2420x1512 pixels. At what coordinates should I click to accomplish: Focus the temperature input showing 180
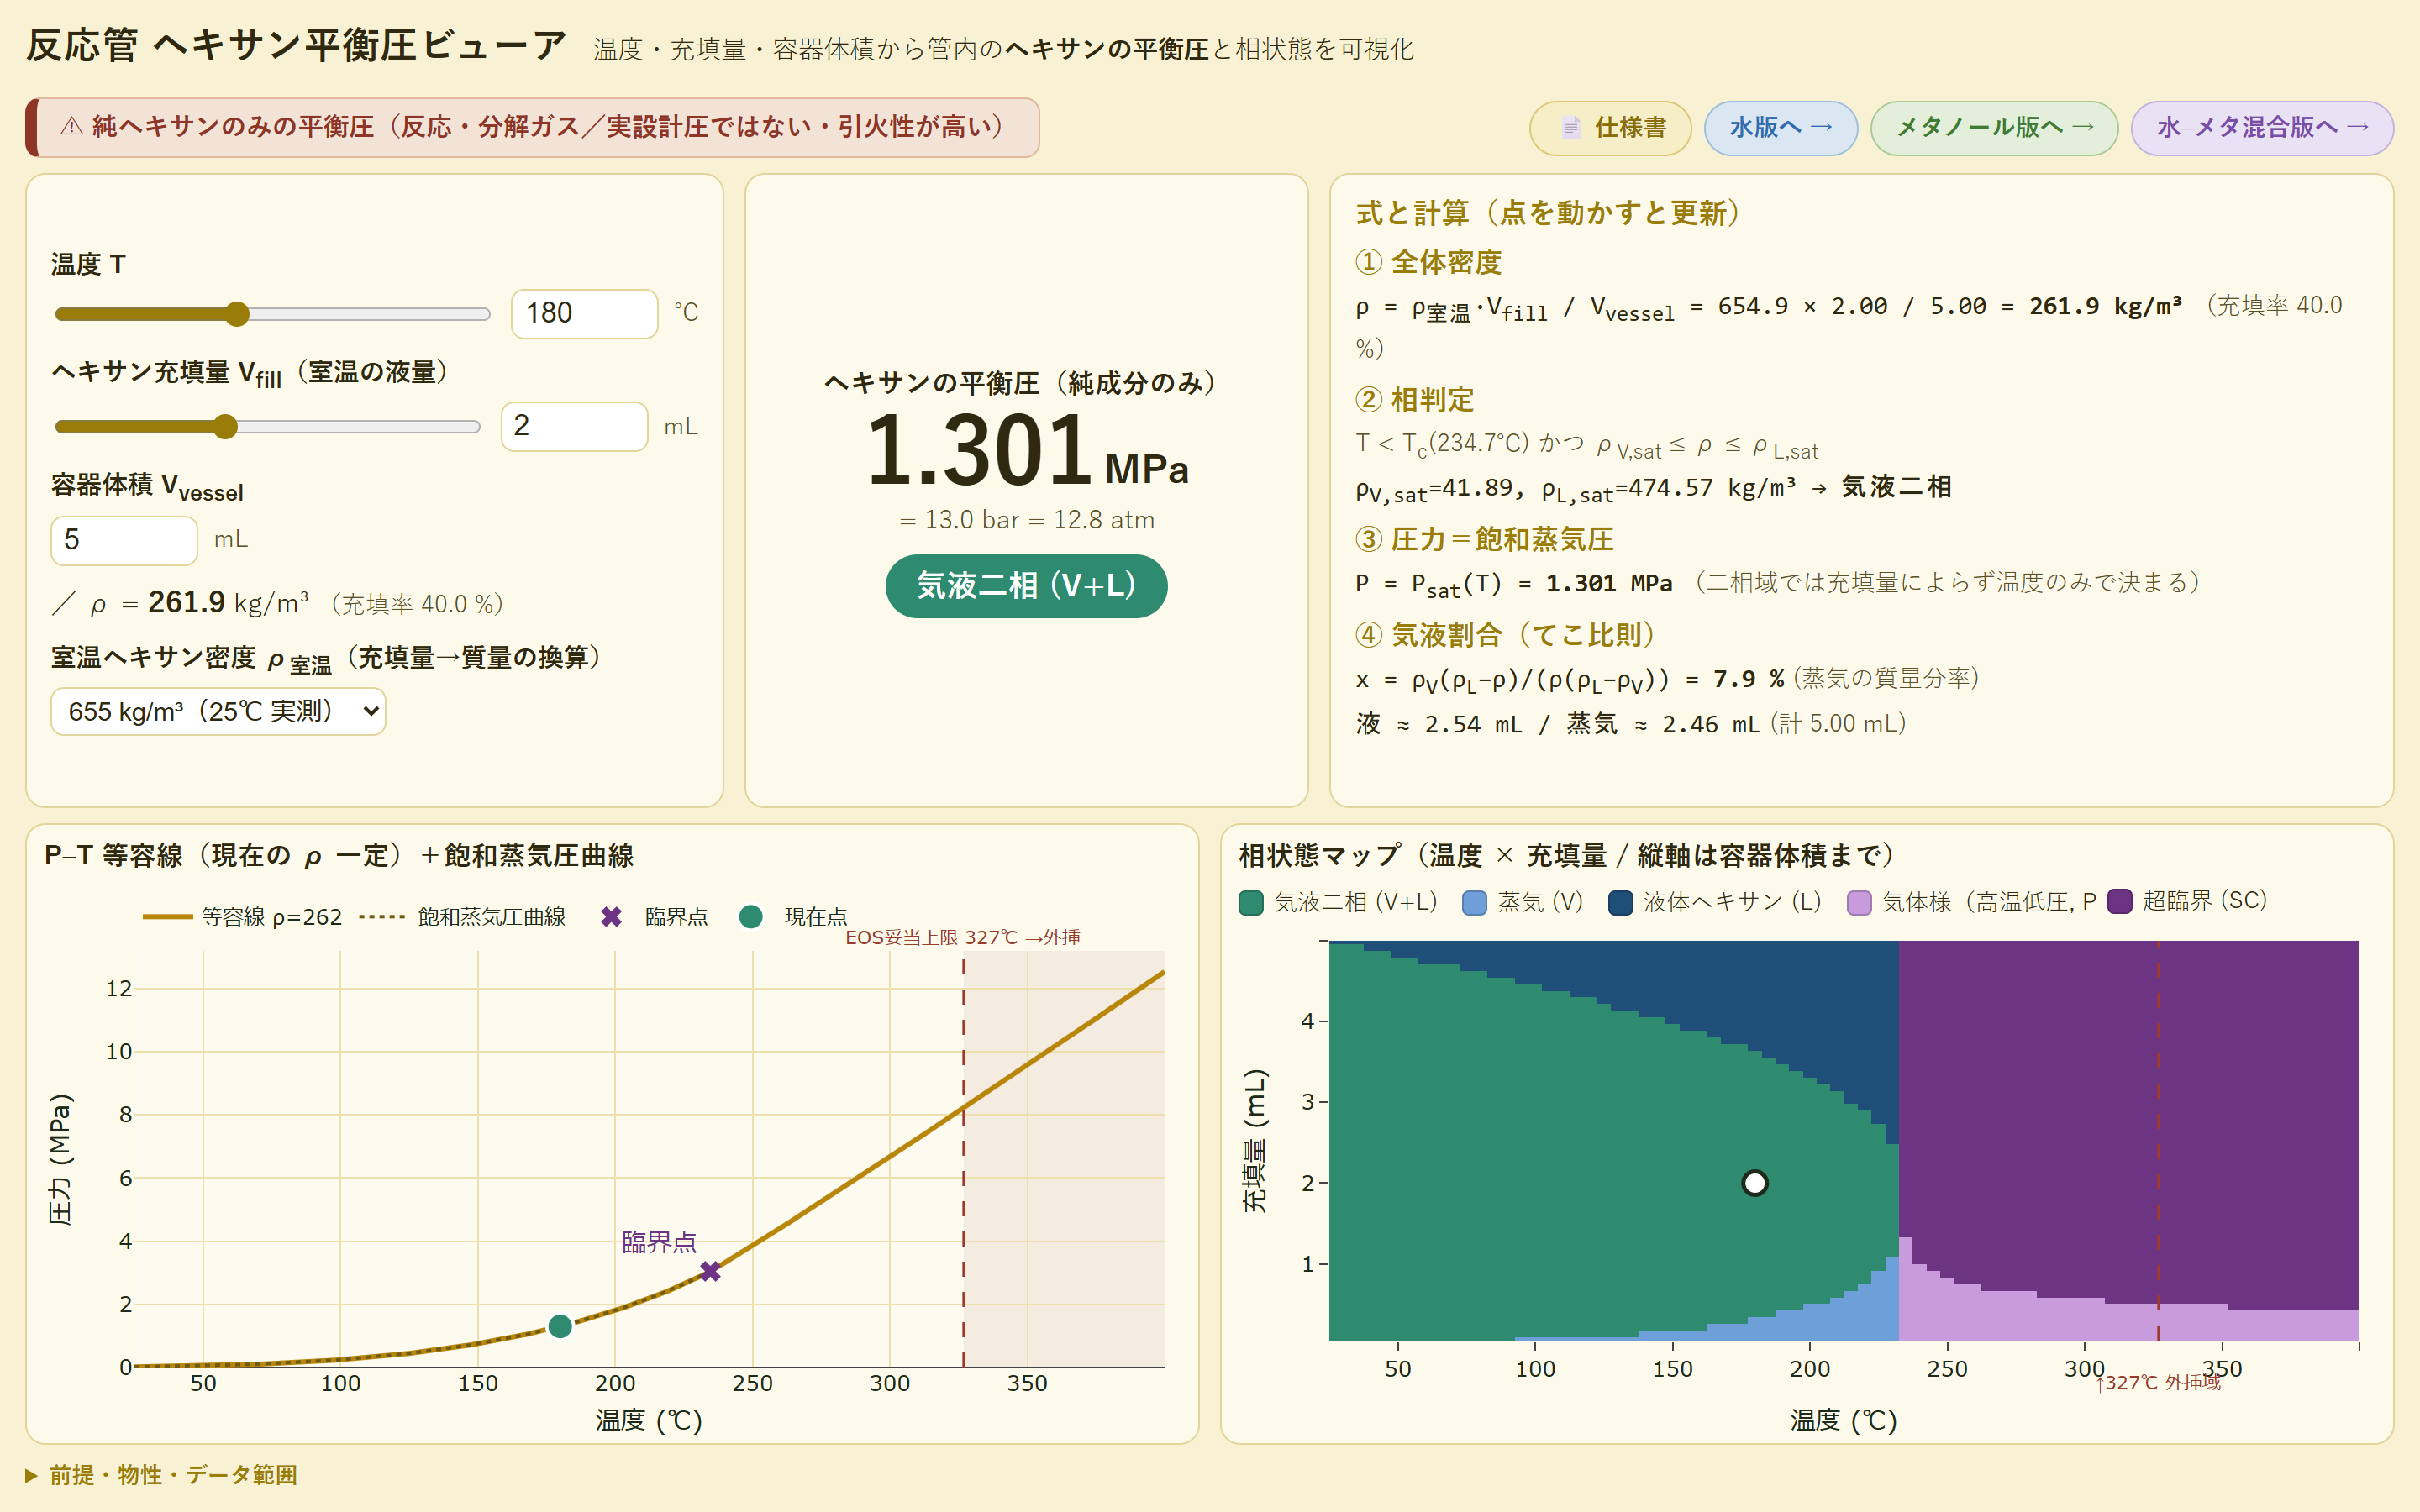point(584,314)
